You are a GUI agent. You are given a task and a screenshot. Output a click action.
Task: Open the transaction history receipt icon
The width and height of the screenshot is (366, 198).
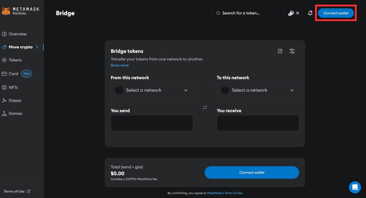(x=280, y=51)
